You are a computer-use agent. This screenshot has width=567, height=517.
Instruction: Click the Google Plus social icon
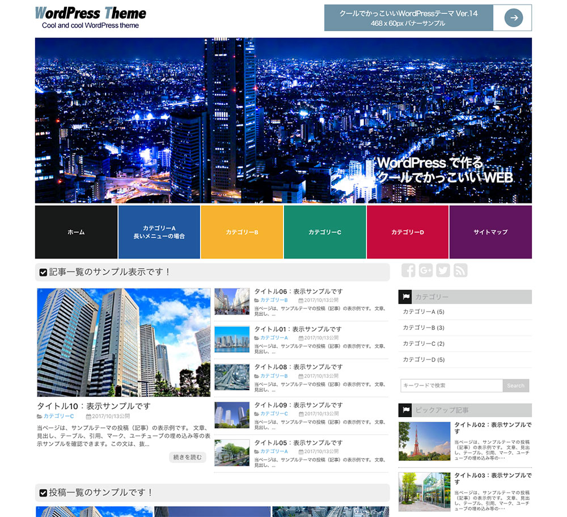point(426,270)
